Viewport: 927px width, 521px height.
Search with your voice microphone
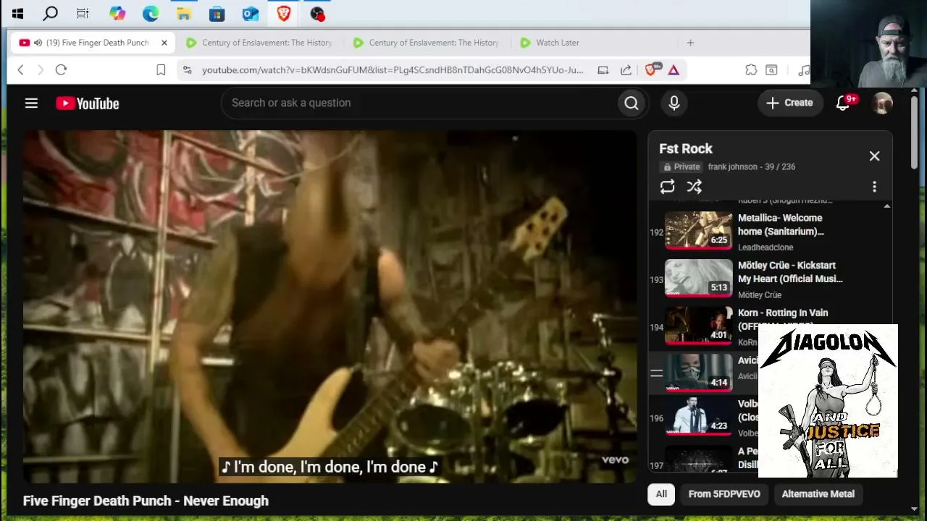pyautogui.click(x=674, y=103)
